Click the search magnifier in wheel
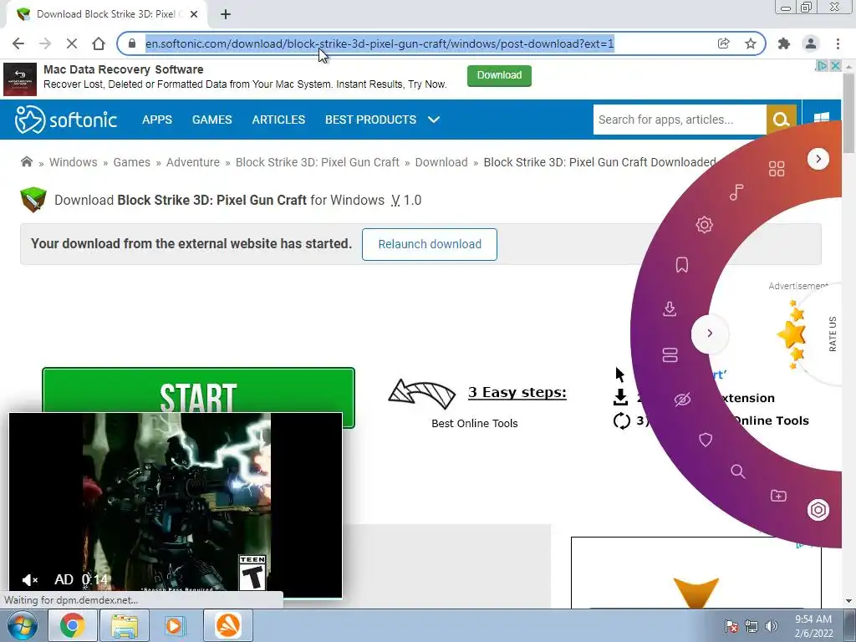The height and width of the screenshot is (642, 856). pyautogui.click(x=737, y=471)
